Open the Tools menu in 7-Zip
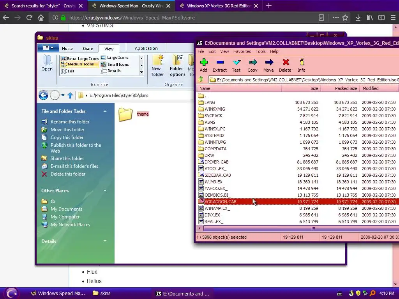This screenshot has width=399, height=299. pyautogui.click(x=261, y=51)
